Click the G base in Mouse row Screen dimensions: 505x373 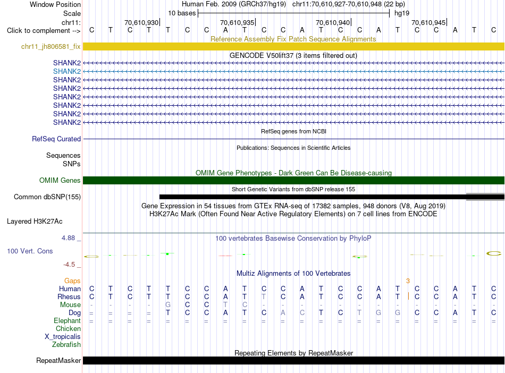[x=168, y=304]
